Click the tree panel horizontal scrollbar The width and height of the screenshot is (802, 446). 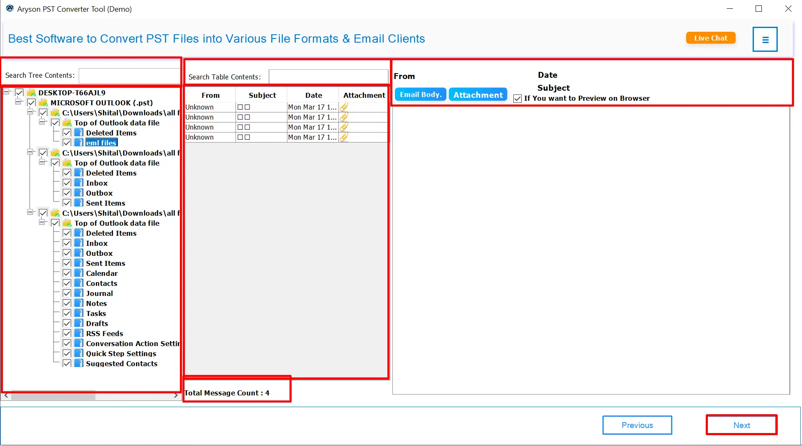tap(53, 395)
